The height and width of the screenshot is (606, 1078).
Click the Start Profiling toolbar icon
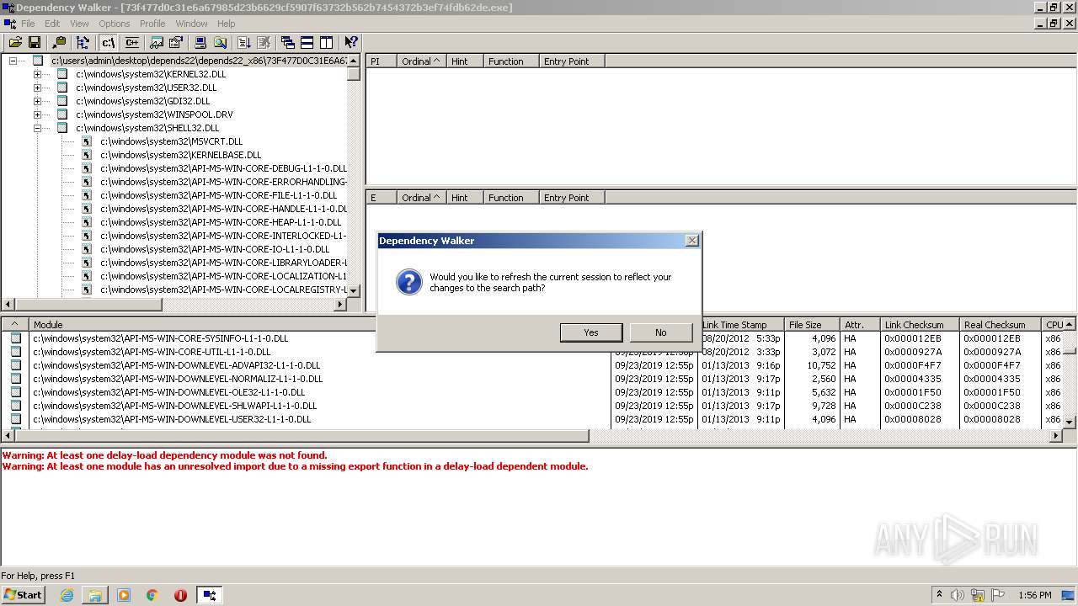[x=244, y=42]
